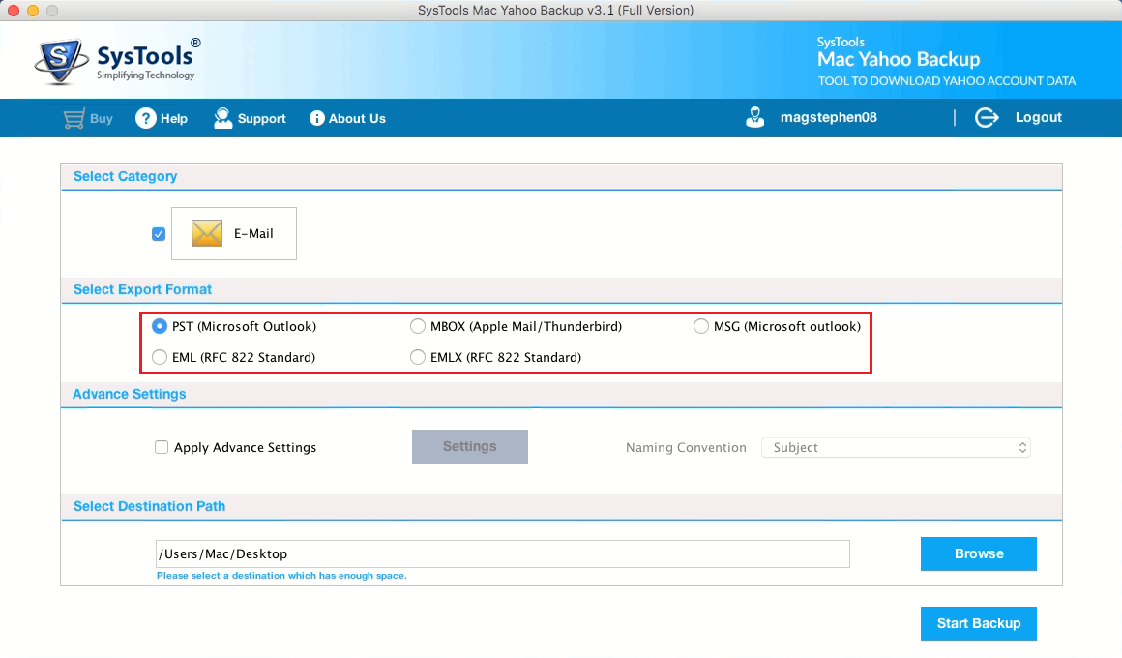This screenshot has width=1122, height=658.
Task: Select MBOX (Apple Mail/Thunderbird) format
Action: [x=418, y=326]
